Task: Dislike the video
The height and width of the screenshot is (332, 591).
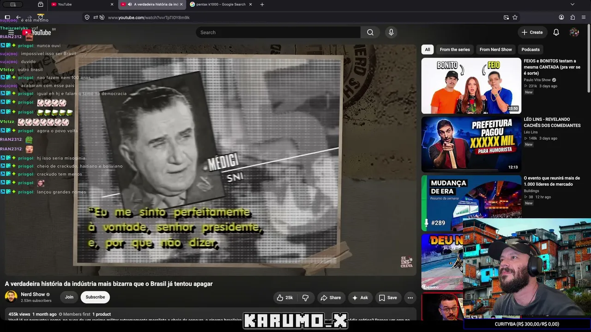Action: tap(305, 298)
